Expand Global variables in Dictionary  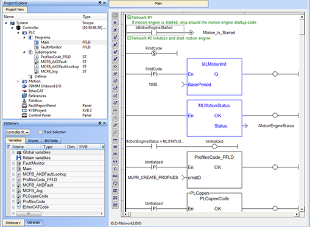[13, 152]
